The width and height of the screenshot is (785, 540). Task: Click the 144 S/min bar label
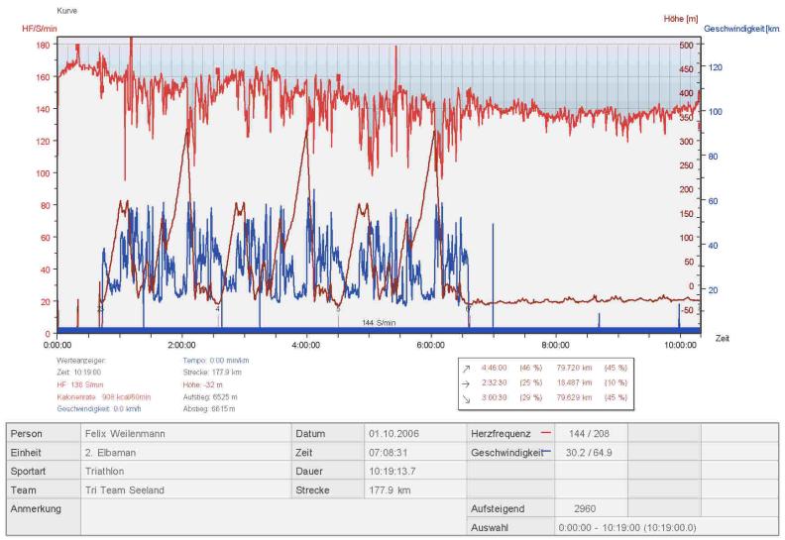(379, 323)
